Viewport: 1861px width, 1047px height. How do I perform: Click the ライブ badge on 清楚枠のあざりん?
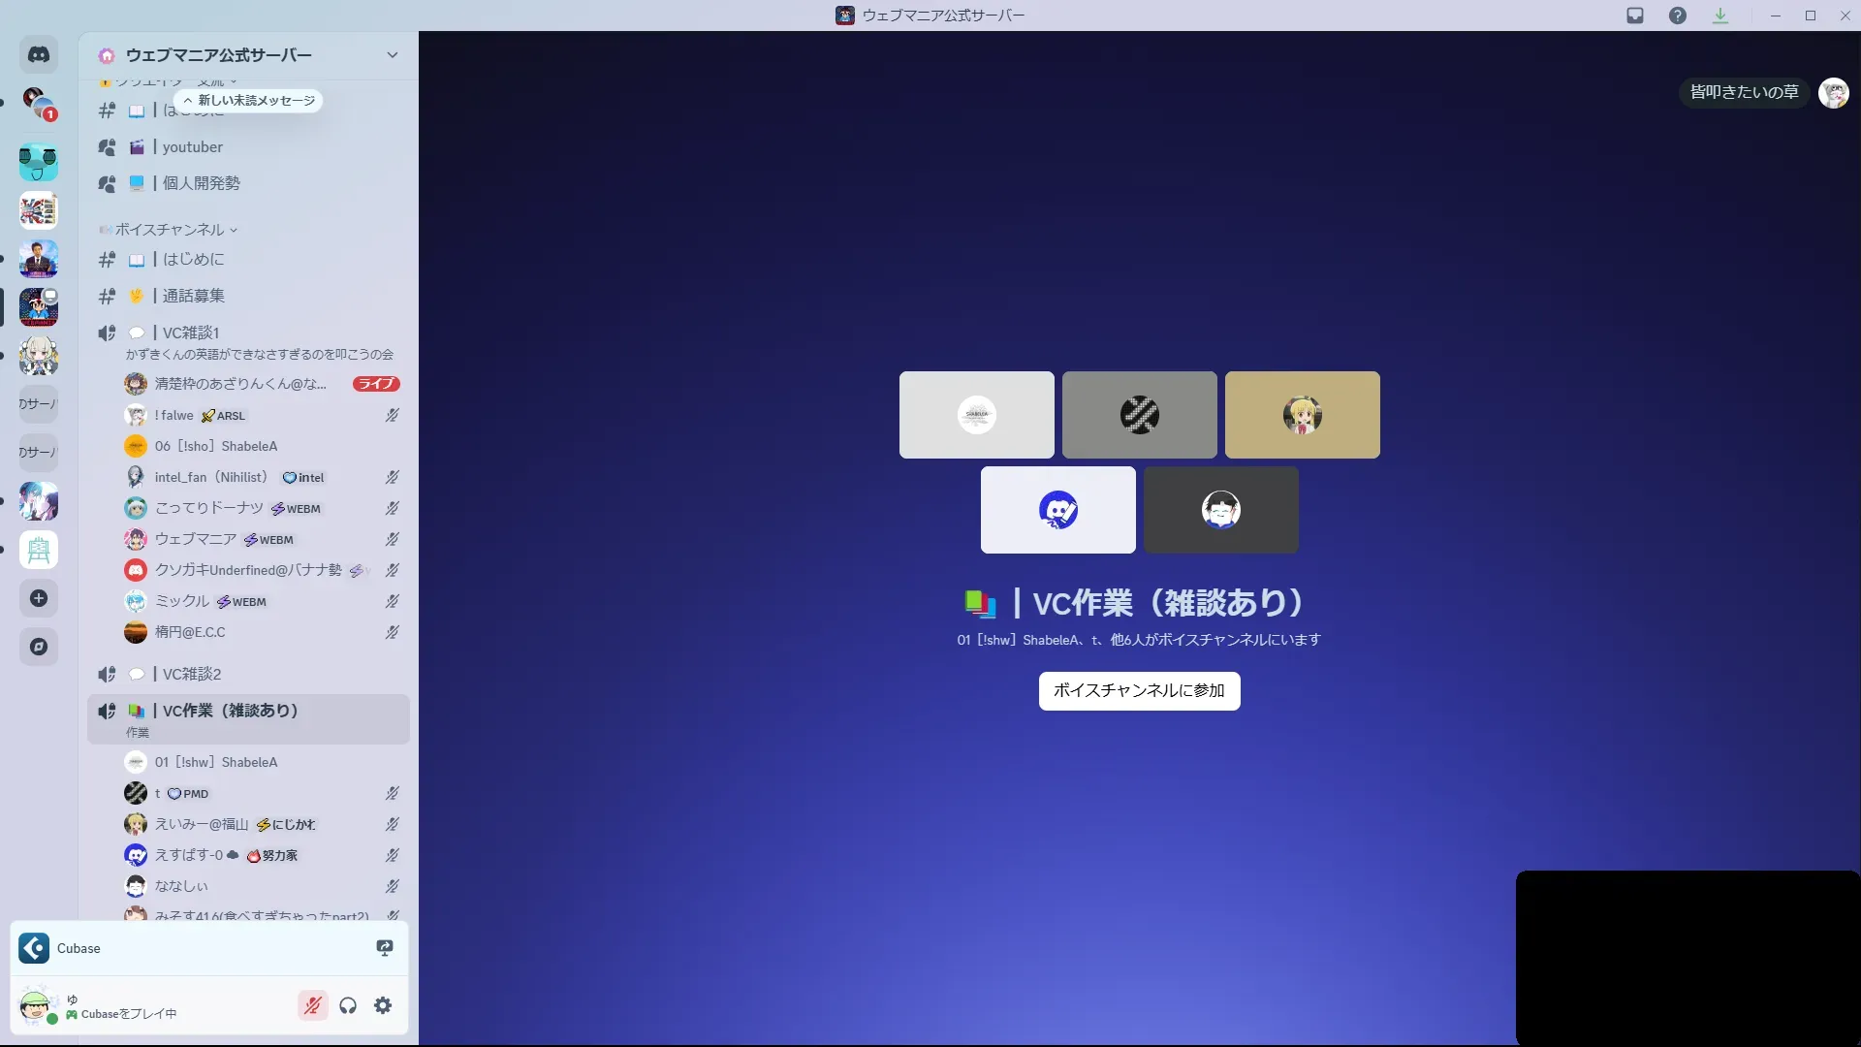point(376,384)
